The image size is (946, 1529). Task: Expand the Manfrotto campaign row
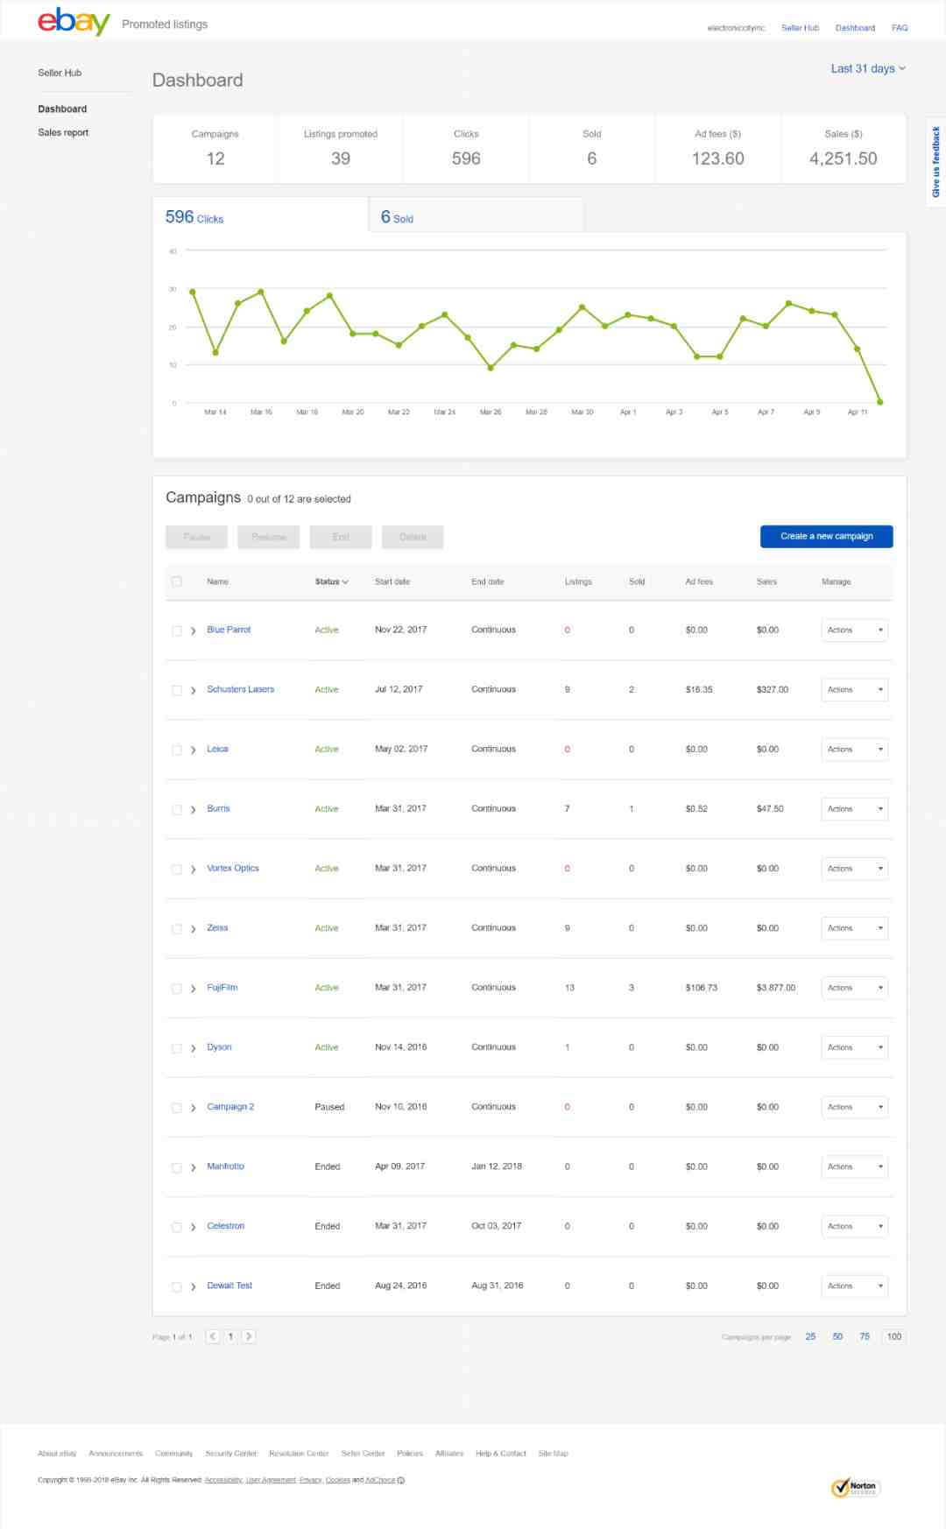[194, 1167]
